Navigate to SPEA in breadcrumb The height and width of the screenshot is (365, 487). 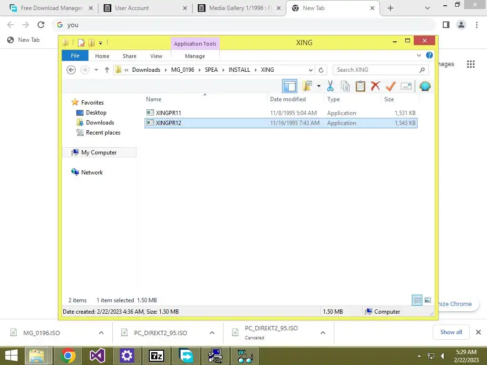(211, 70)
